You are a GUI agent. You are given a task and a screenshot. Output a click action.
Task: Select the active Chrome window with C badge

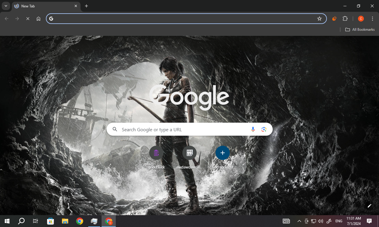109,221
